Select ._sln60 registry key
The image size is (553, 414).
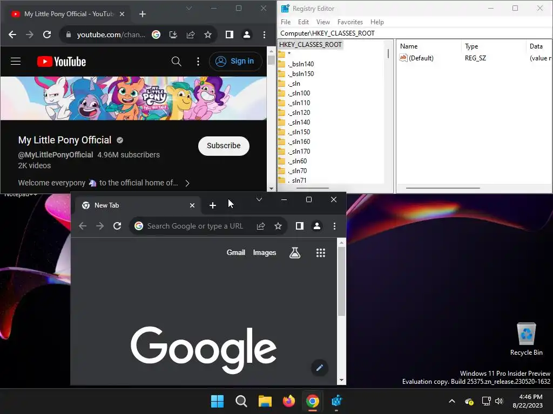coord(298,161)
